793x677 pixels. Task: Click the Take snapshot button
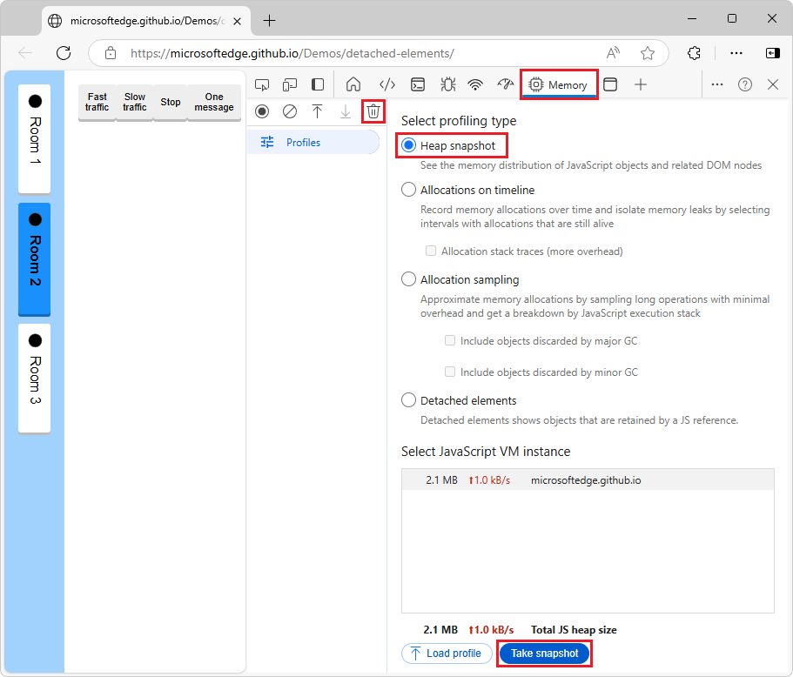coord(544,654)
